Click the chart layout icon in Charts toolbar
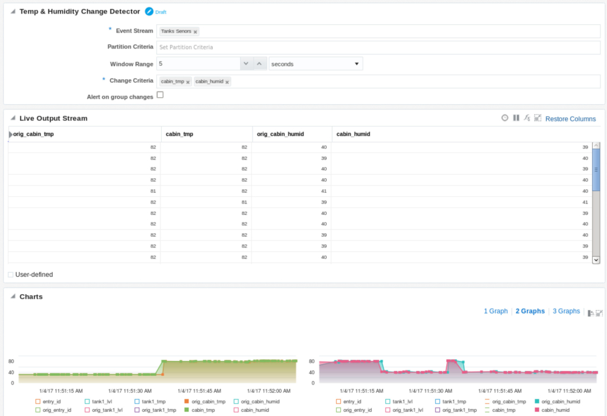 591,313
